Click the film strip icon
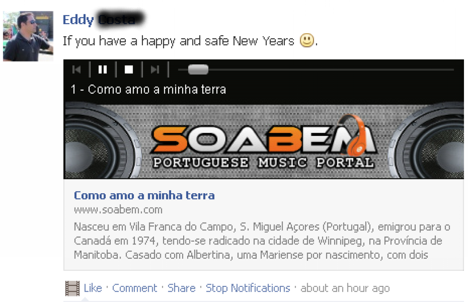The height and width of the screenshot is (302, 468). pos(72,288)
